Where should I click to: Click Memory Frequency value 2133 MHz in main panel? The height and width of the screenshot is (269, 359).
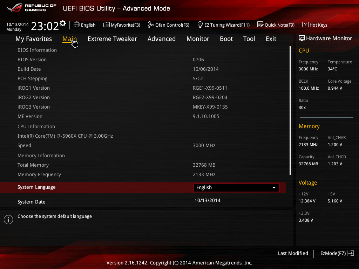204,174
